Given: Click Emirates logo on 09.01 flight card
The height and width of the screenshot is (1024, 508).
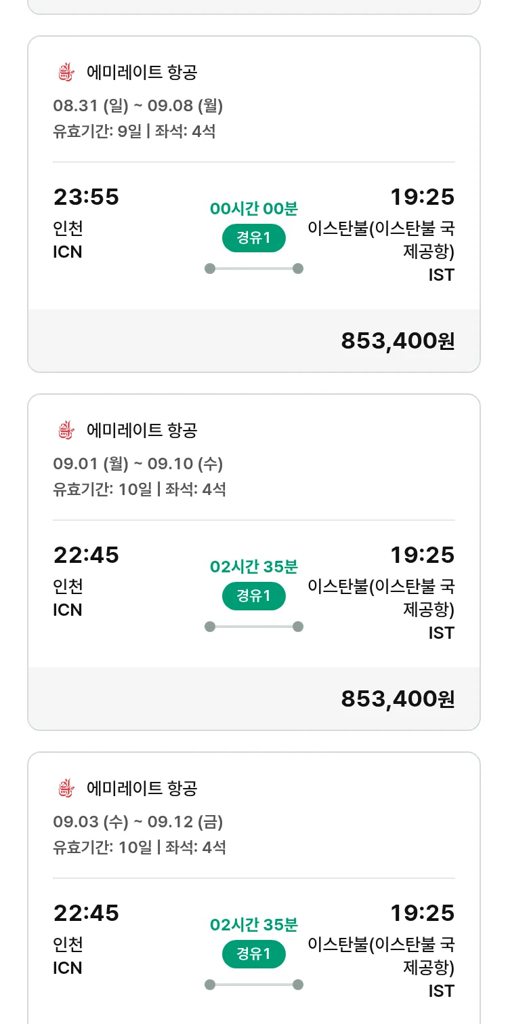Looking at the screenshot, I should (65, 430).
